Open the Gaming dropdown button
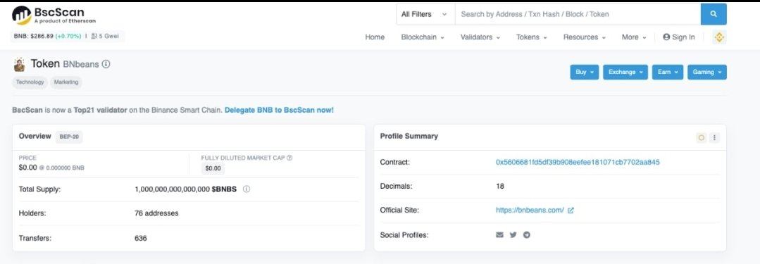Image resolution: width=760 pixels, height=264 pixels. (x=707, y=73)
